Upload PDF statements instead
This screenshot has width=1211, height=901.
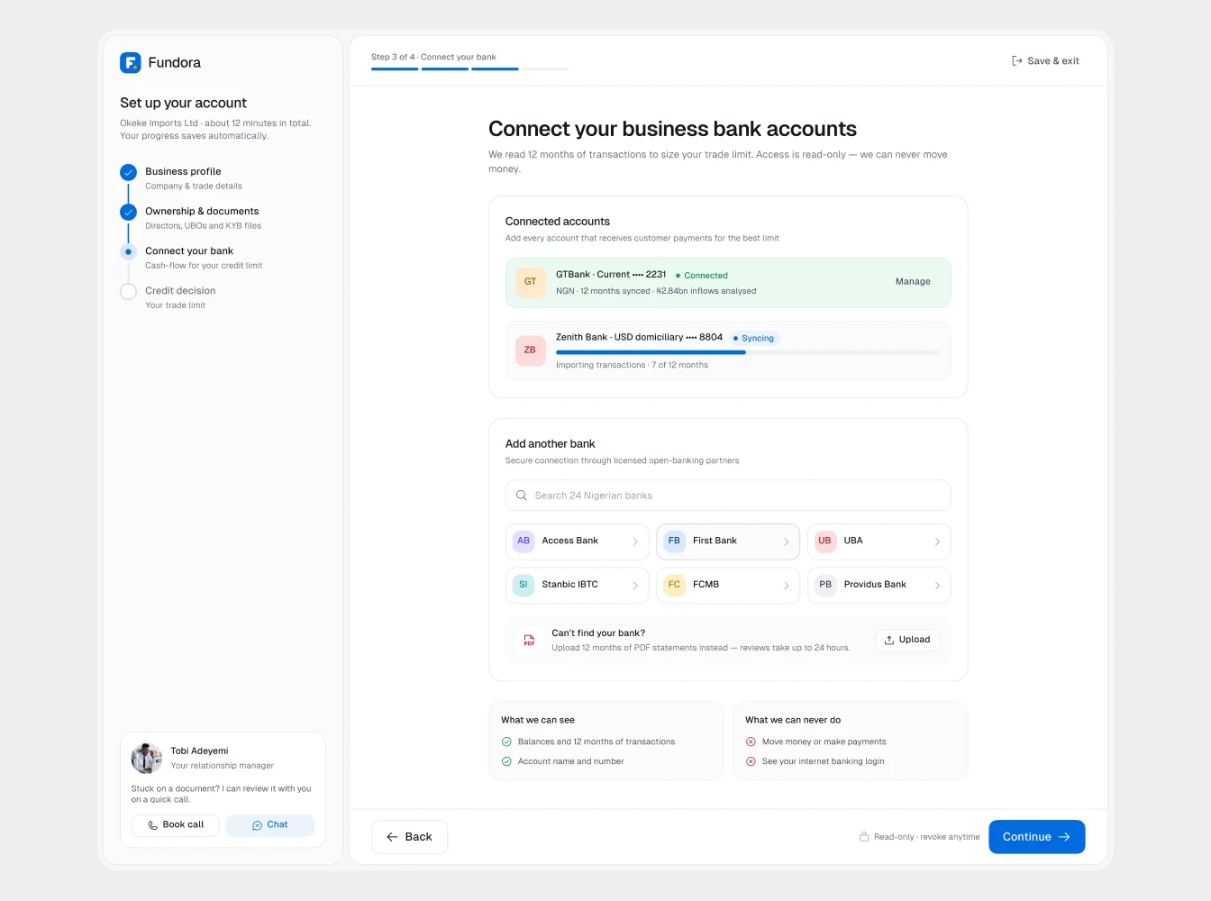907,640
